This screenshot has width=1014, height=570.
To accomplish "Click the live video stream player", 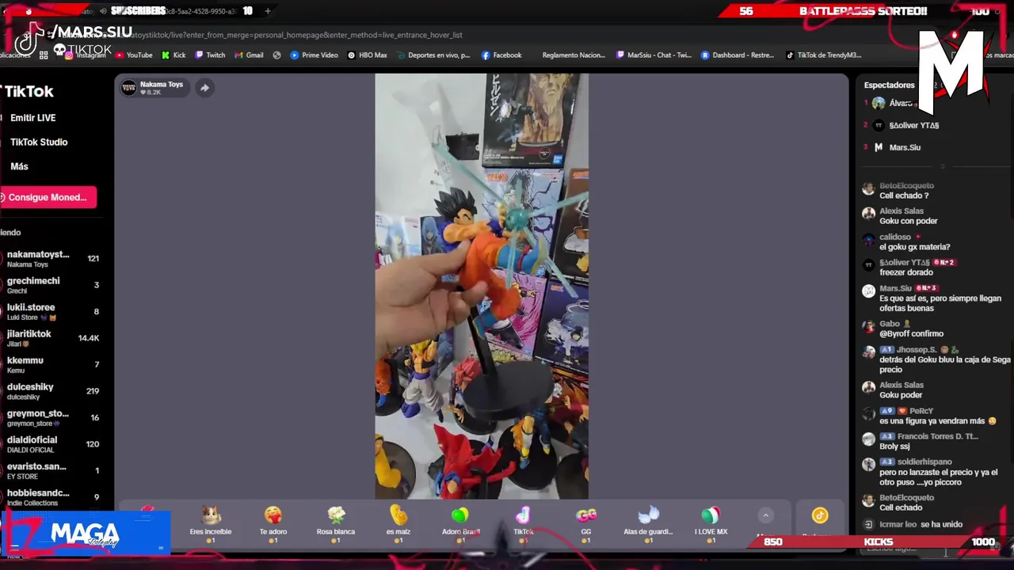I will (482, 287).
